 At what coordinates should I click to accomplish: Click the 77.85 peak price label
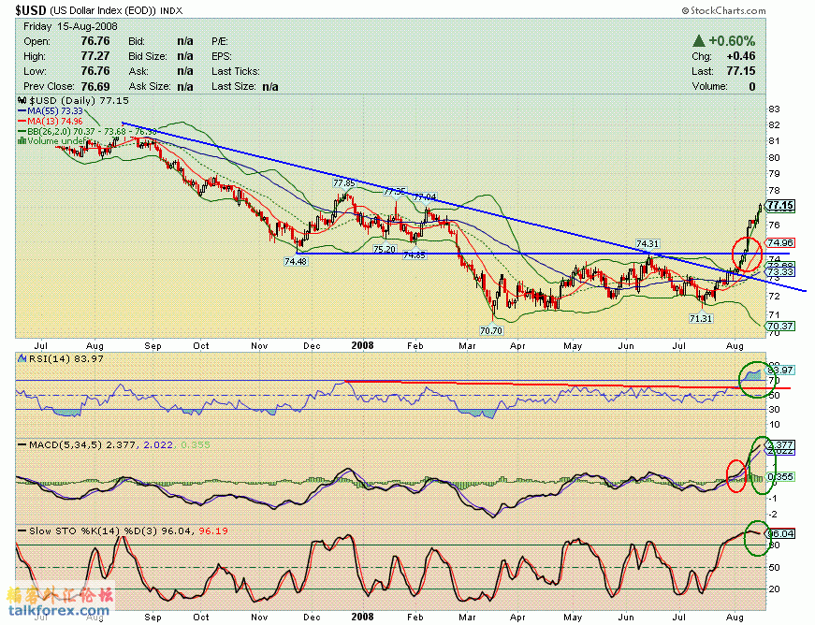click(x=343, y=182)
